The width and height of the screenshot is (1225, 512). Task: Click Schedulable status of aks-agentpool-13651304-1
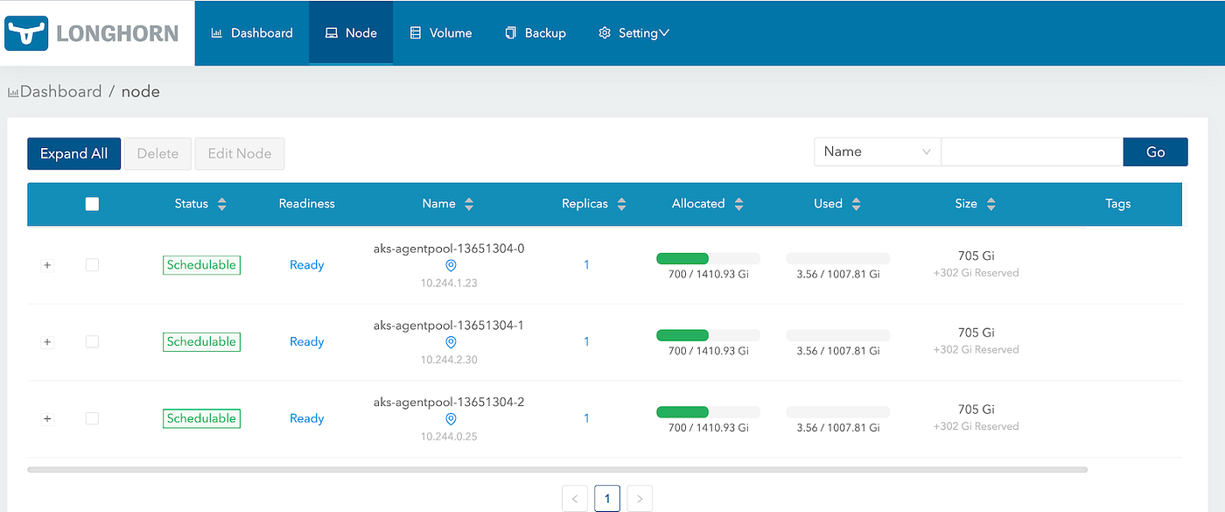201,342
